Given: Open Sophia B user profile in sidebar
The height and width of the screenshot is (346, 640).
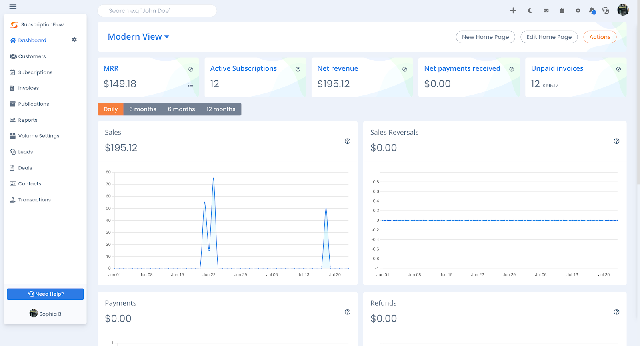Looking at the screenshot, I should click(x=45, y=314).
